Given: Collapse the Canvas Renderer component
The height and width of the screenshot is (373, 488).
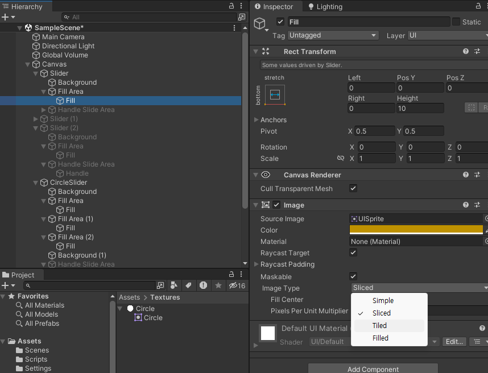Looking at the screenshot, I should pos(256,175).
